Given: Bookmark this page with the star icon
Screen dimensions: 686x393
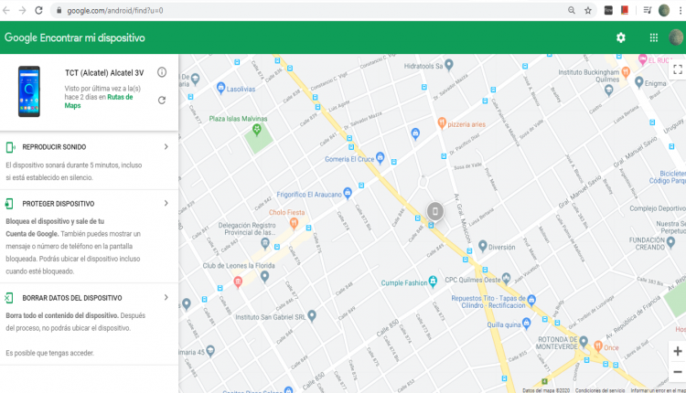Looking at the screenshot, I should [588, 10].
